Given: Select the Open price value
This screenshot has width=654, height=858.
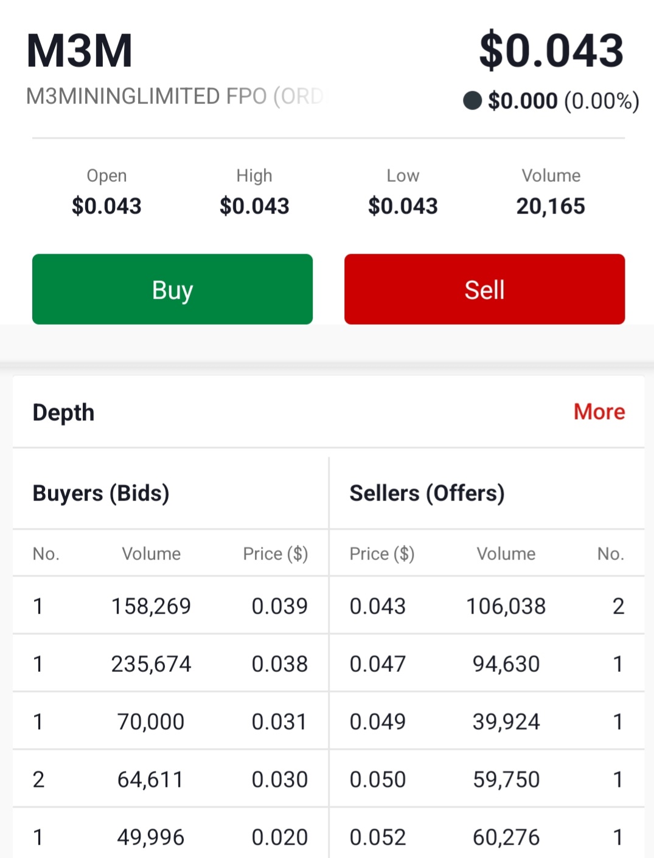Looking at the screenshot, I should pyautogui.click(x=106, y=206).
